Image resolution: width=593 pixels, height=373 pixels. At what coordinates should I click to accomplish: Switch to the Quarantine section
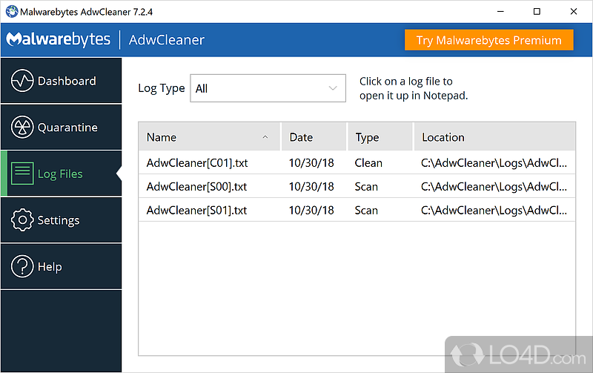tap(67, 128)
